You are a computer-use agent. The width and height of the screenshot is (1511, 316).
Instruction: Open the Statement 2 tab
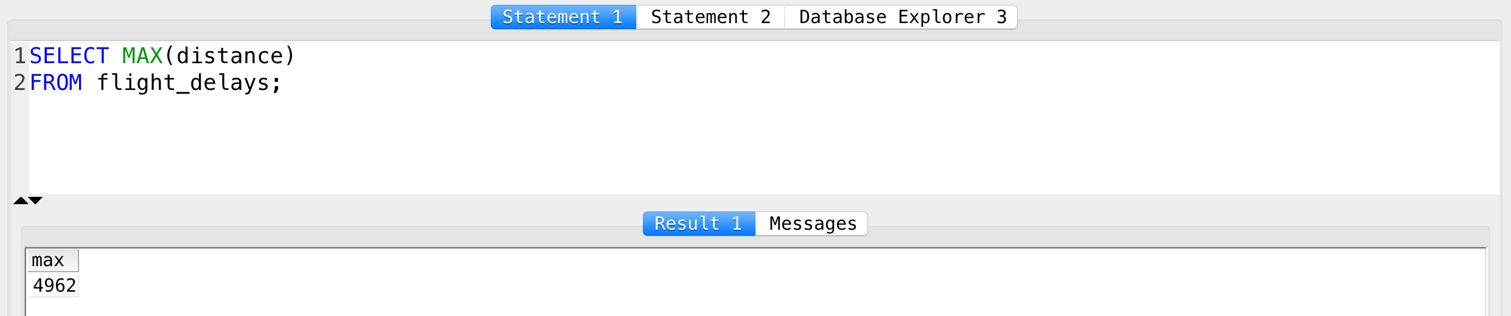click(710, 17)
